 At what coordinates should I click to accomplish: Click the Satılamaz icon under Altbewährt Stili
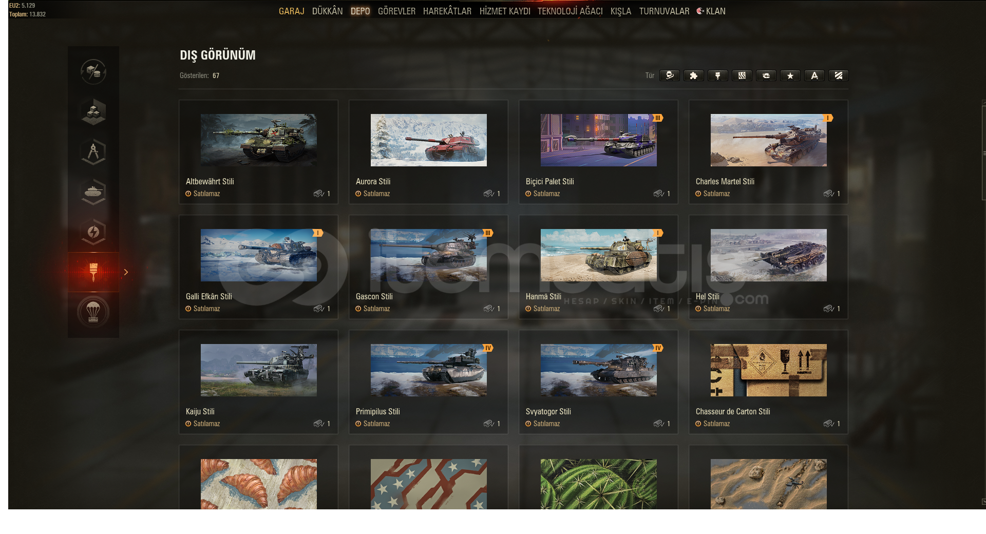coord(188,194)
